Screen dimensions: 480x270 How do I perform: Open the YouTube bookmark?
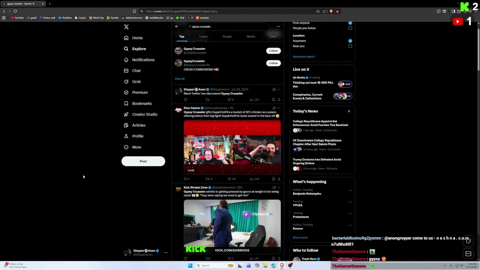pyautogui.click(x=17, y=18)
